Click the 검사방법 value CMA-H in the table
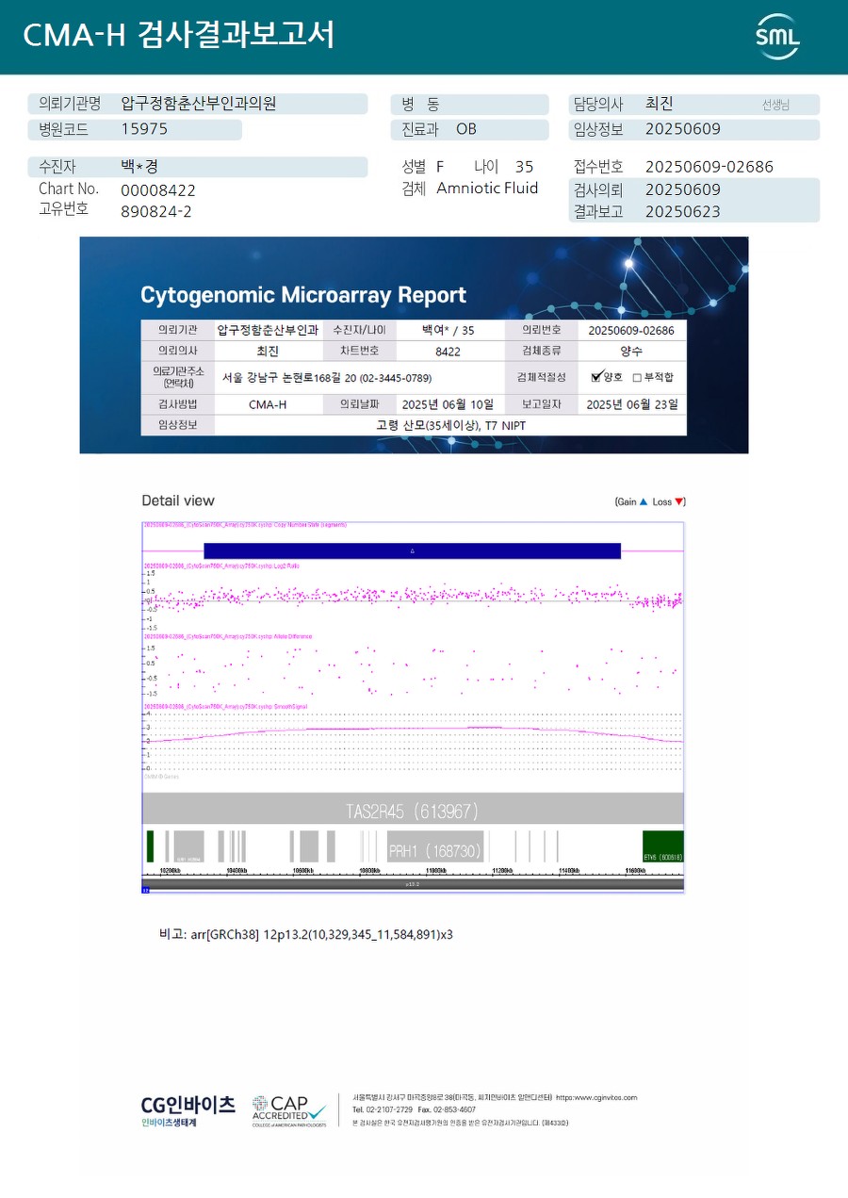This screenshot has height=1198, width=848. coord(268,404)
